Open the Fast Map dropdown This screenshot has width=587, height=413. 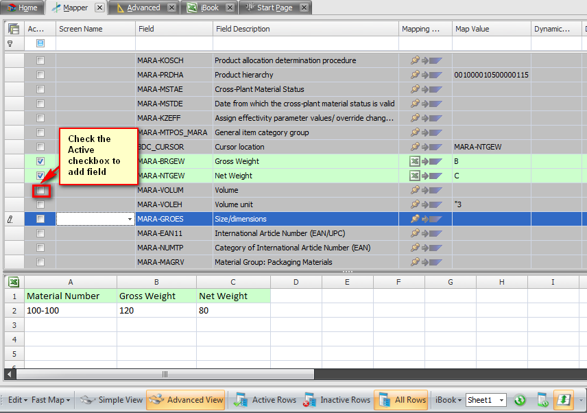pos(49,399)
